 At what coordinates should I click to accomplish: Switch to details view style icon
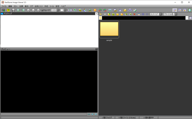point(143,14)
